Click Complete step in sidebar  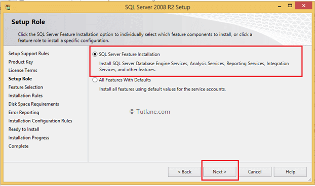(18, 146)
